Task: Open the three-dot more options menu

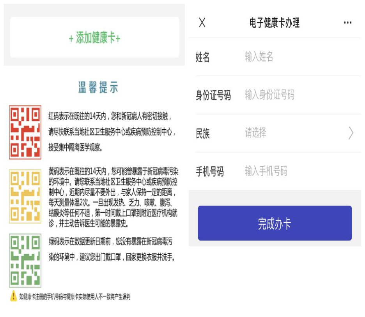Action: tap(347, 23)
